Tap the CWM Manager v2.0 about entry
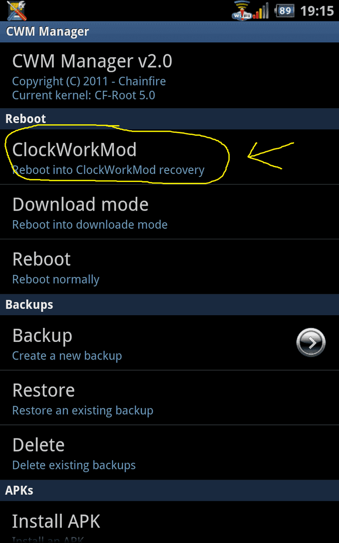The width and height of the screenshot is (339, 543). pos(170,75)
